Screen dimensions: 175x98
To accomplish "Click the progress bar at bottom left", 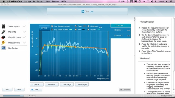I will 13,96.
